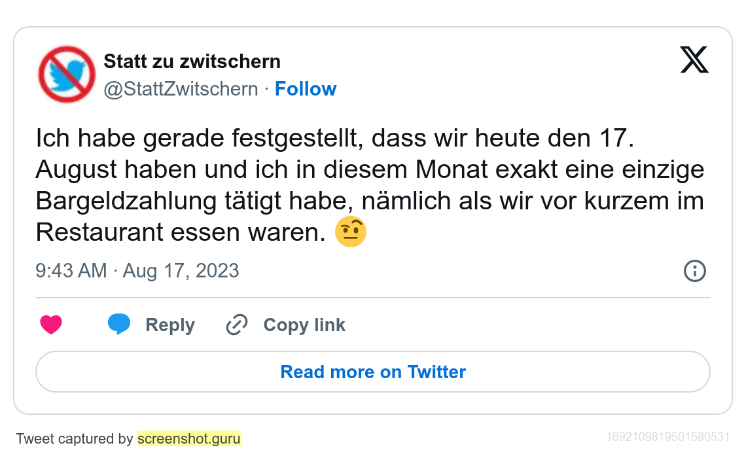Click the tweet ID number 1692109819501580531

point(667,436)
